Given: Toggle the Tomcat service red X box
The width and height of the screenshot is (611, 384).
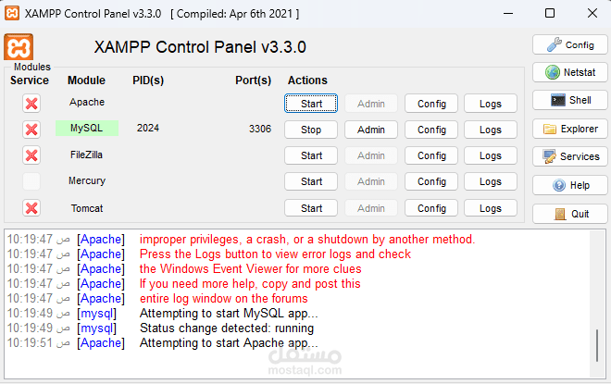Looking at the screenshot, I should (31, 208).
